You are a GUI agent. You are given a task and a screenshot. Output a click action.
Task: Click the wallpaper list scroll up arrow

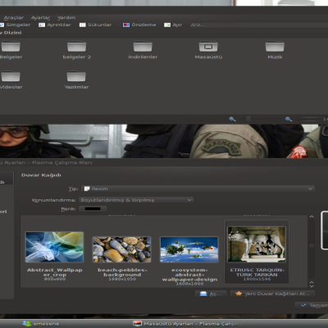coord(312,217)
